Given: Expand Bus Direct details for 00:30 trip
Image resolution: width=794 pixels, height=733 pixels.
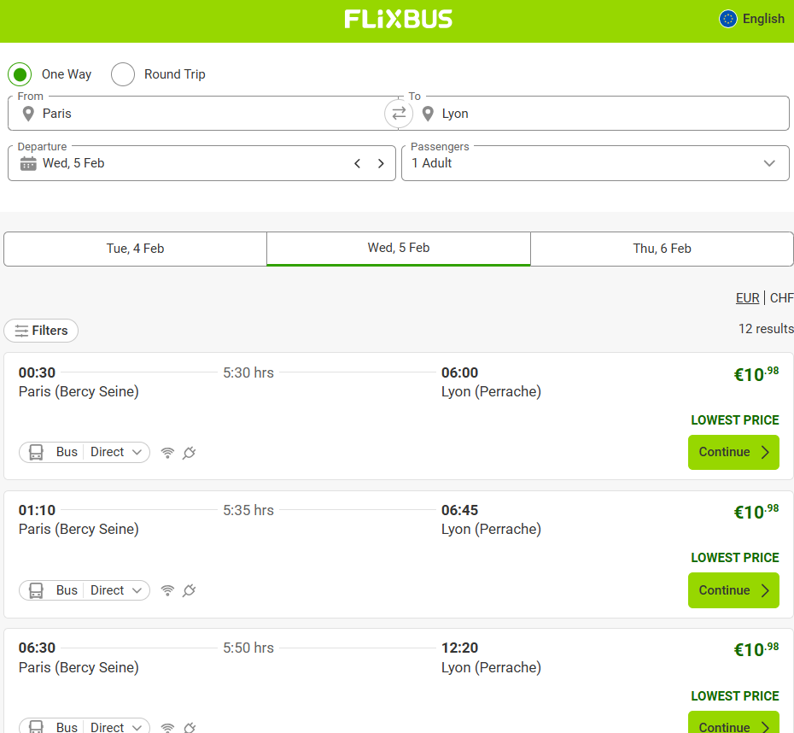Looking at the screenshot, I should [x=85, y=453].
